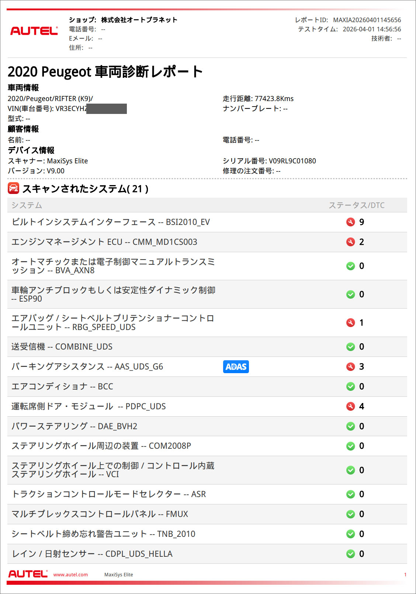Select the パーキングアシスタンス -- AAS_UDS_G6 text

[87, 367]
